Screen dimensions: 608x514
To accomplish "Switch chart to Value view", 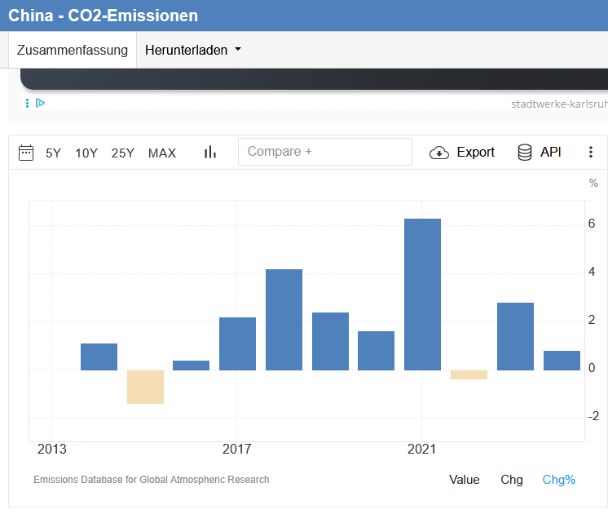I will click(x=465, y=480).
